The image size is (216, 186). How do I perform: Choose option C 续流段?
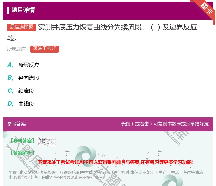(x=21, y=91)
